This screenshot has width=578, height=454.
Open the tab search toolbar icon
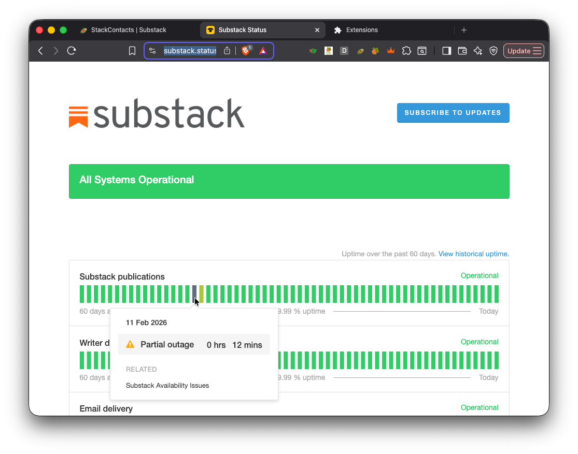(x=422, y=51)
